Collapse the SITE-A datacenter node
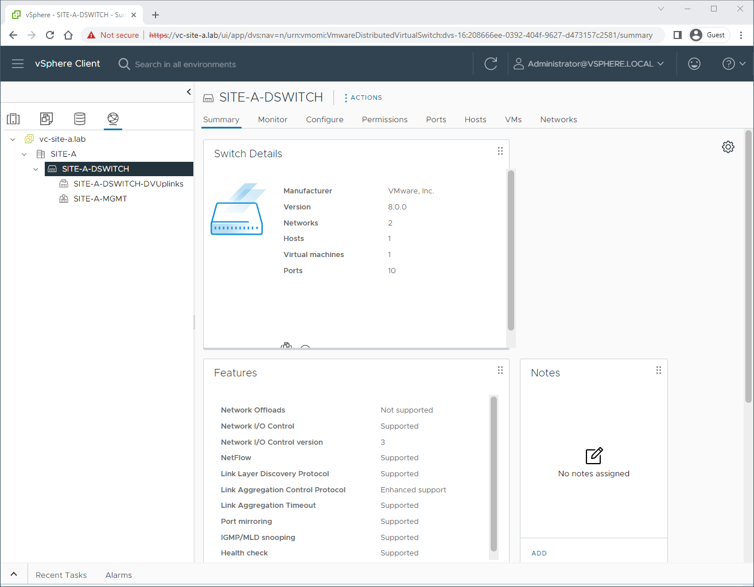 [x=24, y=154]
